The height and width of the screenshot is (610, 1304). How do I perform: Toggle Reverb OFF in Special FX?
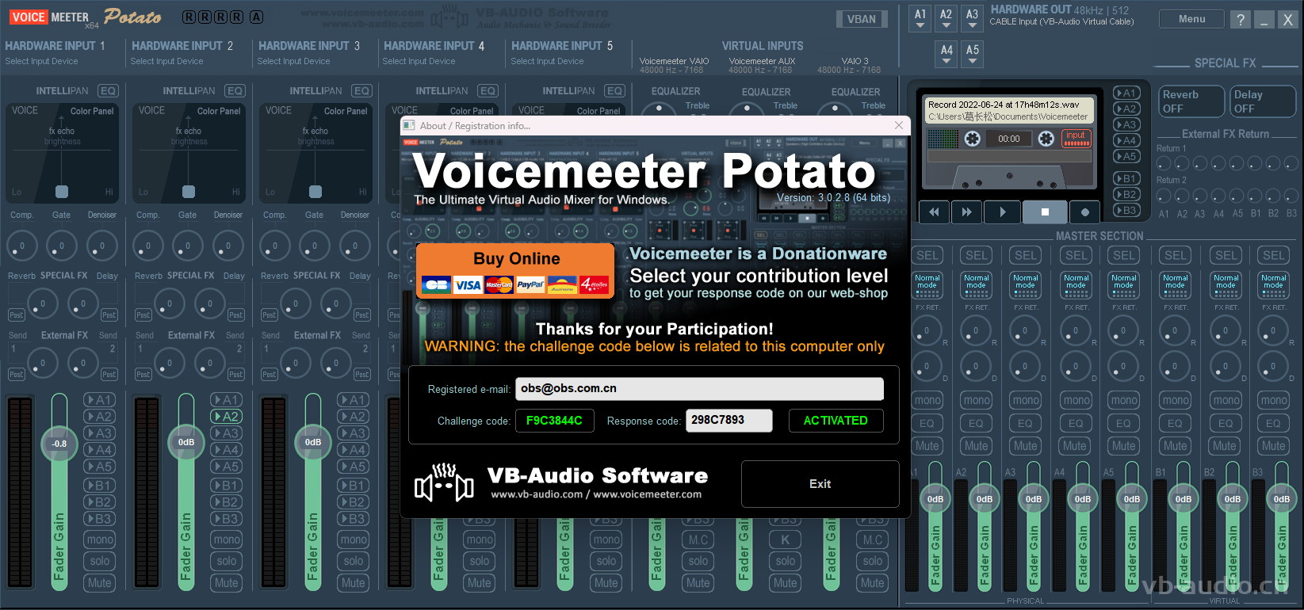pyautogui.click(x=1191, y=101)
